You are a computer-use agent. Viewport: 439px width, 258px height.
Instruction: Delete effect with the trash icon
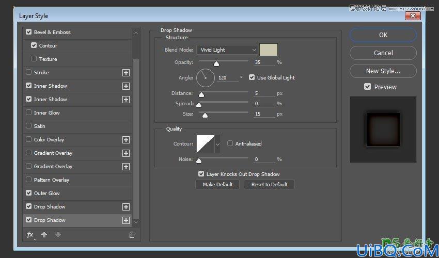point(132,235)
